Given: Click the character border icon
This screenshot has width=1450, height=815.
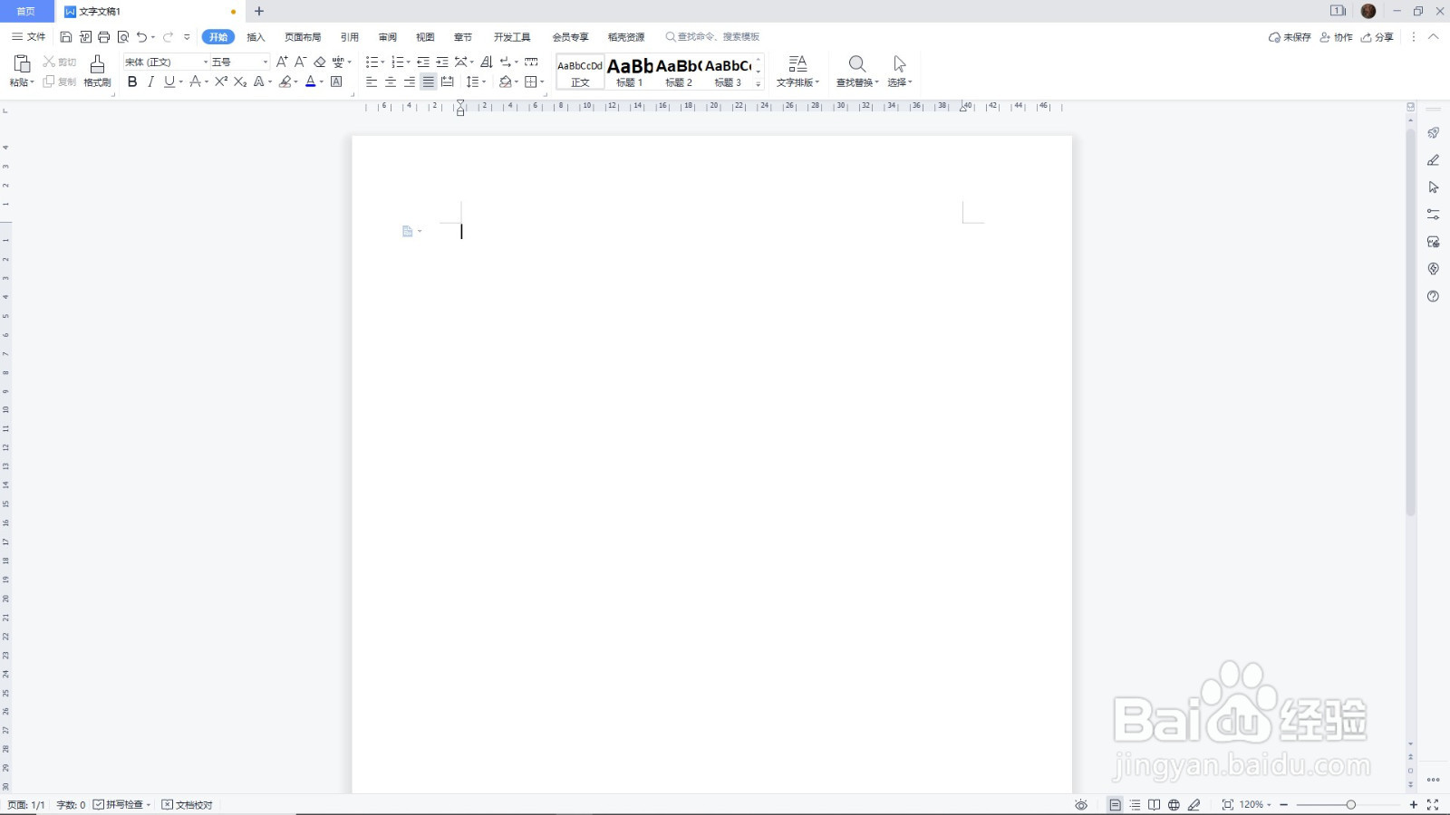Looking at the screenshot, I should click(x=336, y=81).
